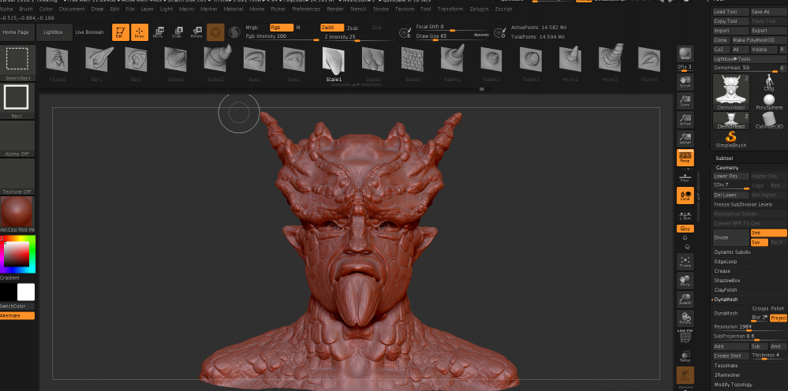Open the Zplugin menu
The image size is (788, 391).
pos(480,9)
